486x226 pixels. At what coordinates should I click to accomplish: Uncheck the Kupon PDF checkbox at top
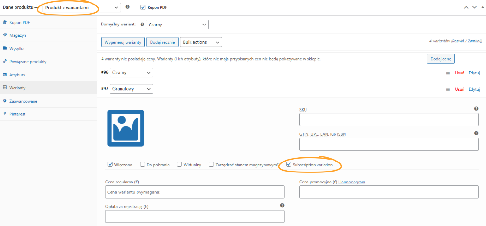click(x=143, y=7)
